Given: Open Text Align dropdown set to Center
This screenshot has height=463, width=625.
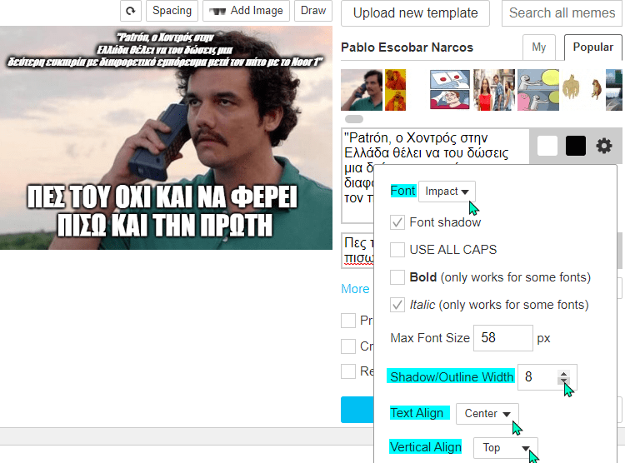Looking at the screenshot, I should pos(487,414).
